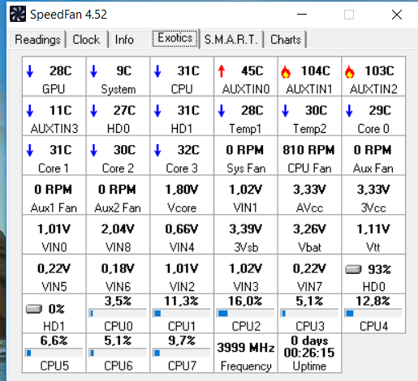Click the CPU1 usage bar
418x381 pixels.
coord(182,314)
